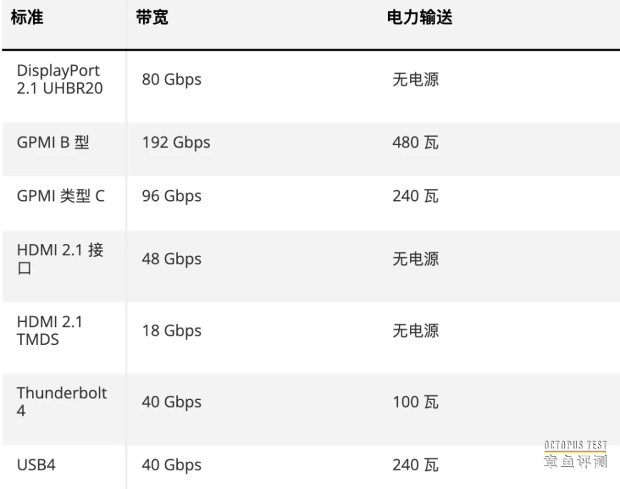The height and width of the screenshot is (489, 620).
Task: Select the USB4 cell
Action: [36, 465]
